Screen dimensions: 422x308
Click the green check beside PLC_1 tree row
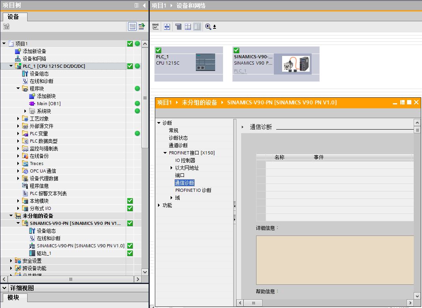(x=130, y=66)
